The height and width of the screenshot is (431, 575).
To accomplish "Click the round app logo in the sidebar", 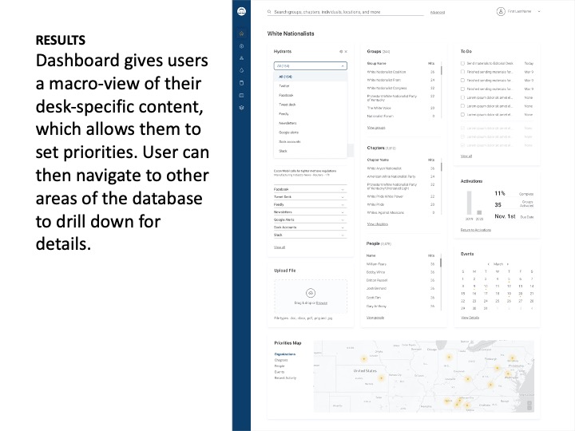I will coord(242,11).
